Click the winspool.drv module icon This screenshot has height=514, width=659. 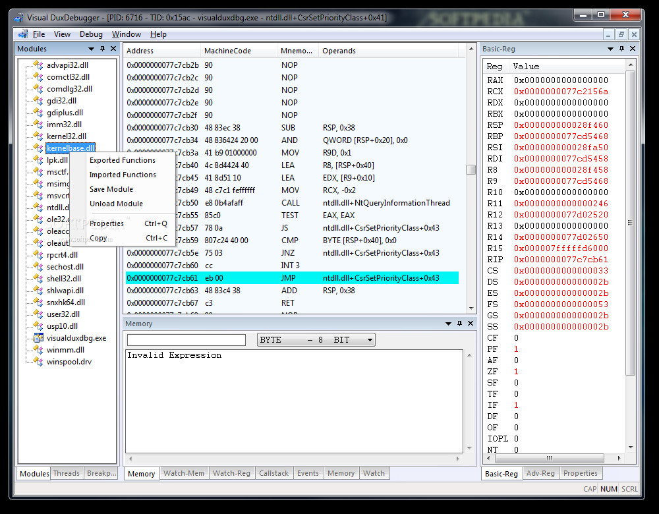point(38,361)
